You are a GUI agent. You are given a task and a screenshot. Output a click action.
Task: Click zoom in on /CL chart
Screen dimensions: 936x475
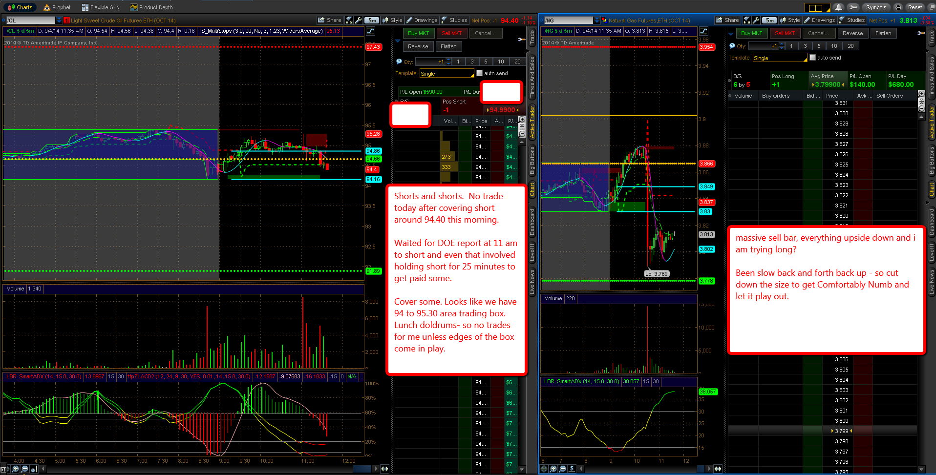[x=16, y=469]
